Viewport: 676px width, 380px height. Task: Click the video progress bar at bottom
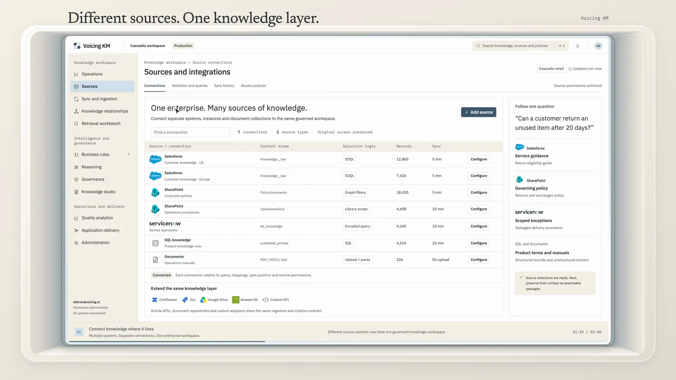click(x=338, y=341)
